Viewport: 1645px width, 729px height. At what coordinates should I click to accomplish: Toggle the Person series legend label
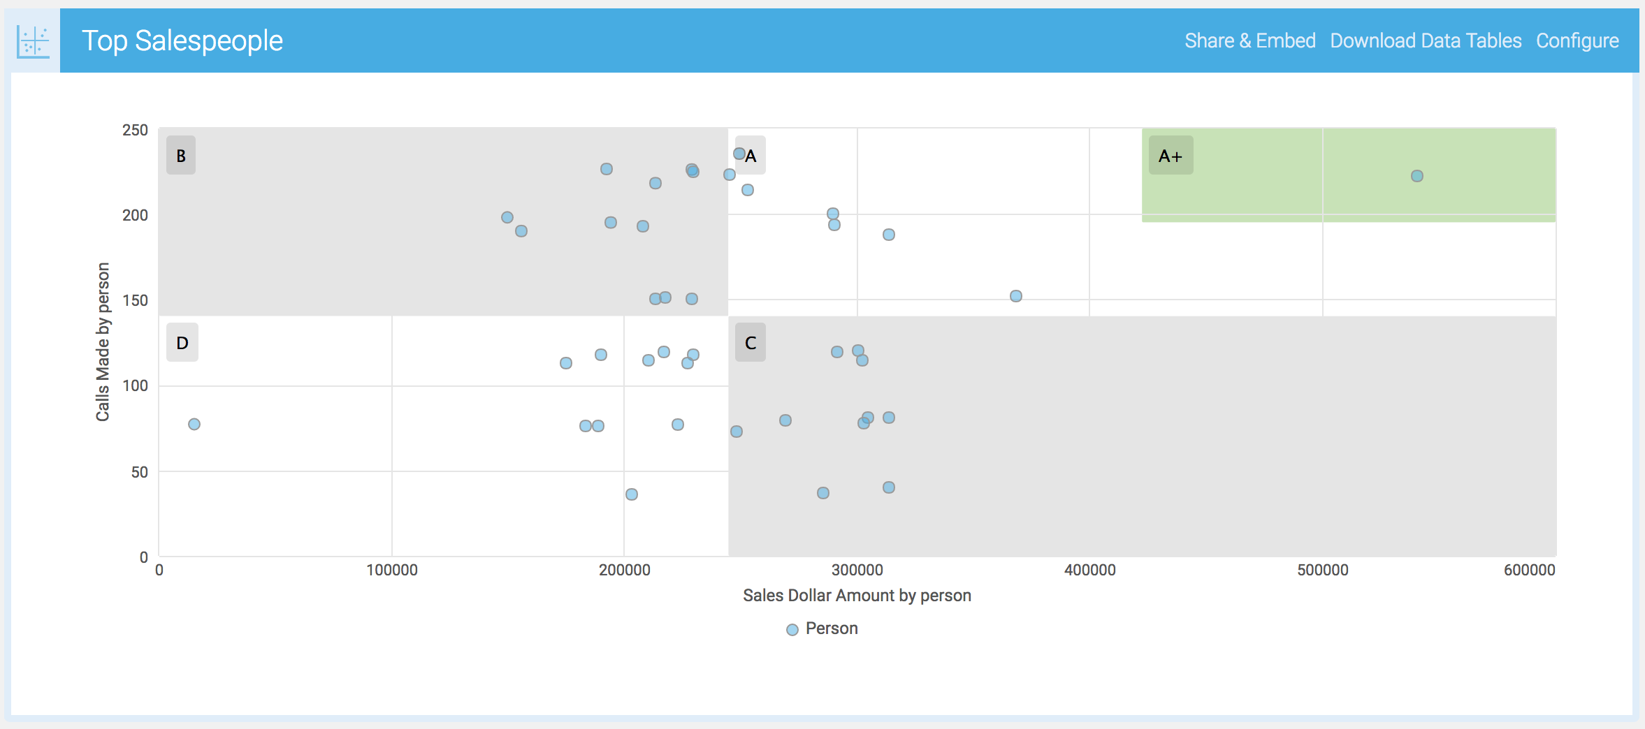click(x=832, y=628)
